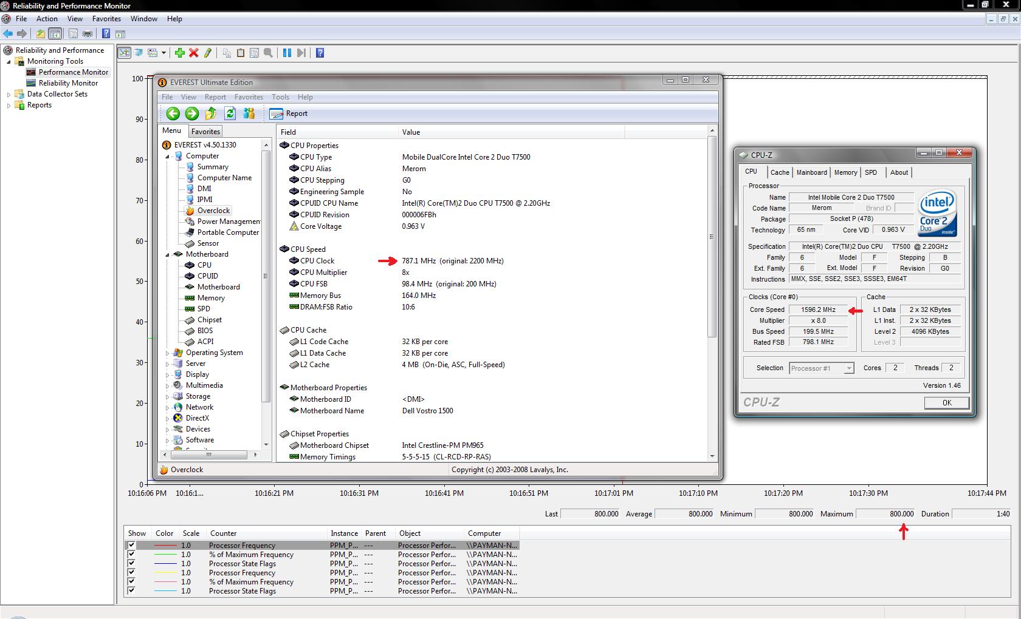The image size is (1021, 619).
Task: Delete the selected counter with the red X
Action: click(194, 53)
